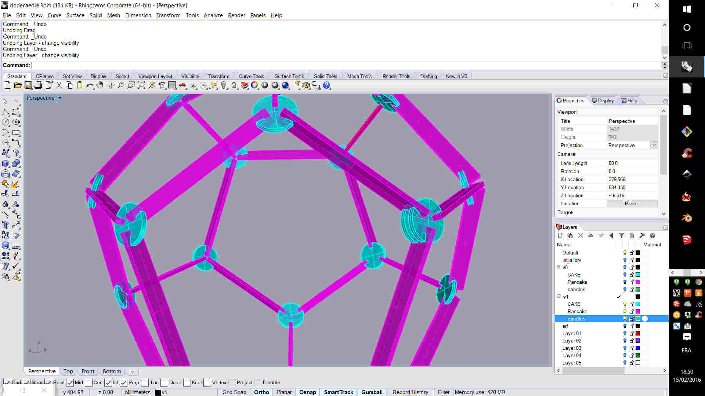The image size is (705, 396).
Task: Click the Undo arrow toolbar icon
Action: click(89, 85)
